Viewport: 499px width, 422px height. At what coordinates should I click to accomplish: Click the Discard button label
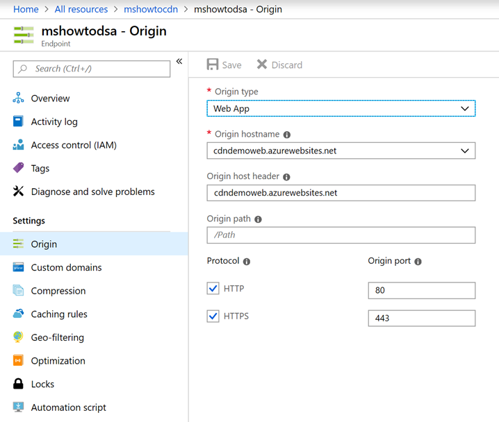287,65
